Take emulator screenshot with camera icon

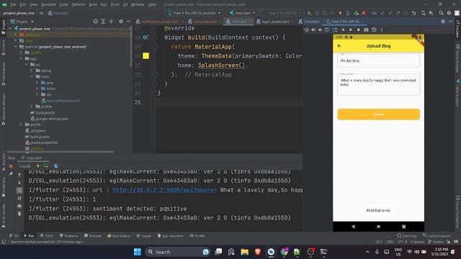pyautogui.click(x=366, y=29)
